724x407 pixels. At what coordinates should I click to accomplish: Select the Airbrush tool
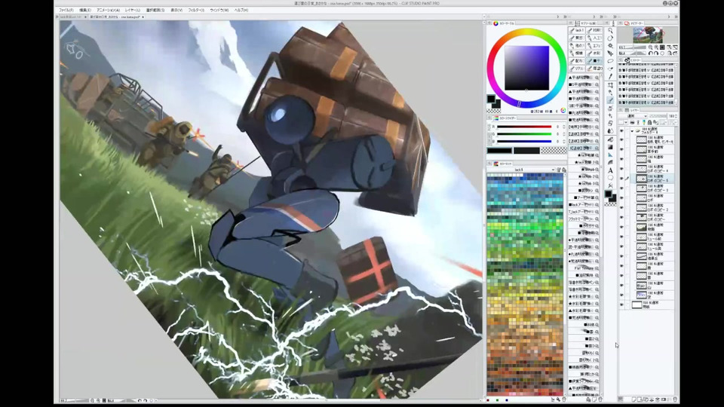point(610,108)
